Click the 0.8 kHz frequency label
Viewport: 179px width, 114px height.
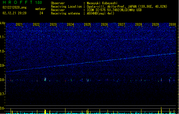coord(3,80)
